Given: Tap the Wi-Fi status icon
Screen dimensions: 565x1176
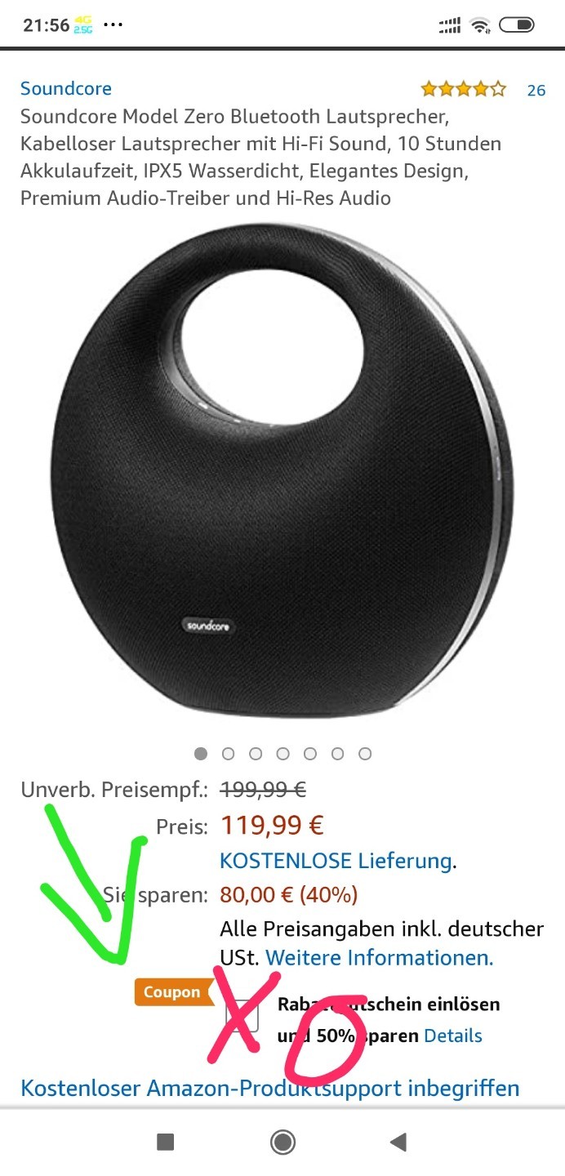Looking at the screenshot, I should coord(479,26).
